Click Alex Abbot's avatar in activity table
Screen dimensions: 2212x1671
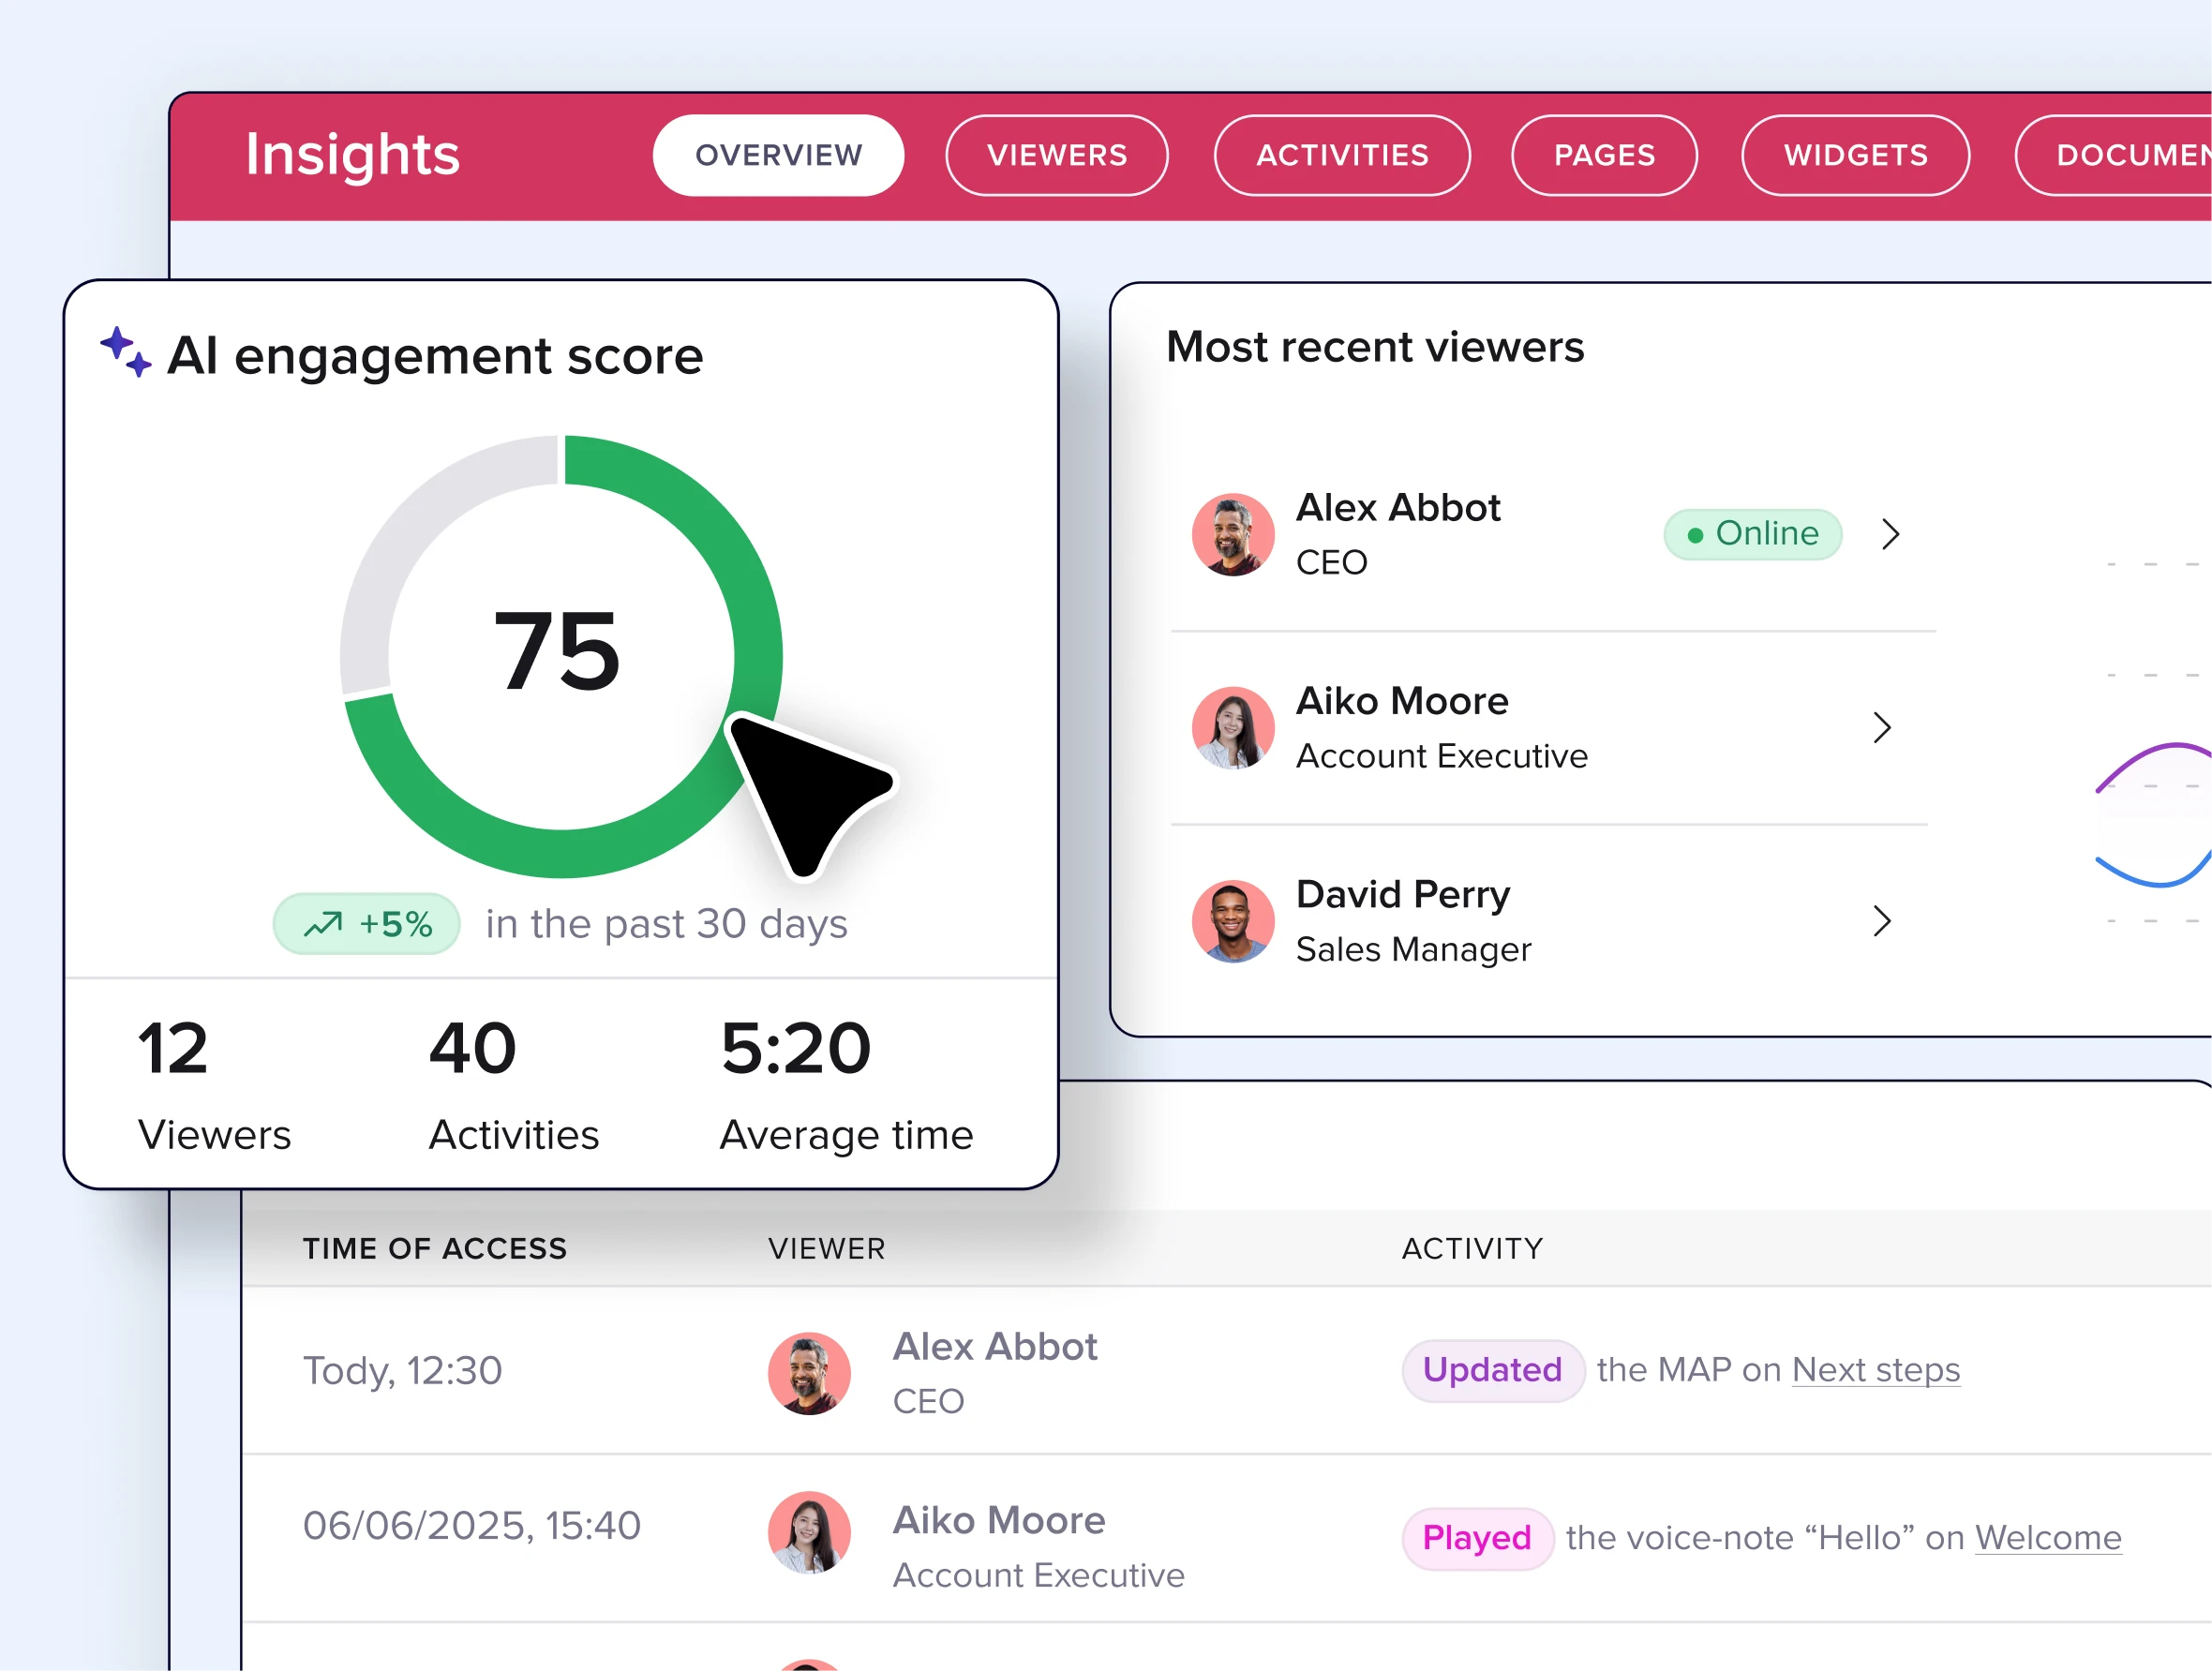point(809,1373)
